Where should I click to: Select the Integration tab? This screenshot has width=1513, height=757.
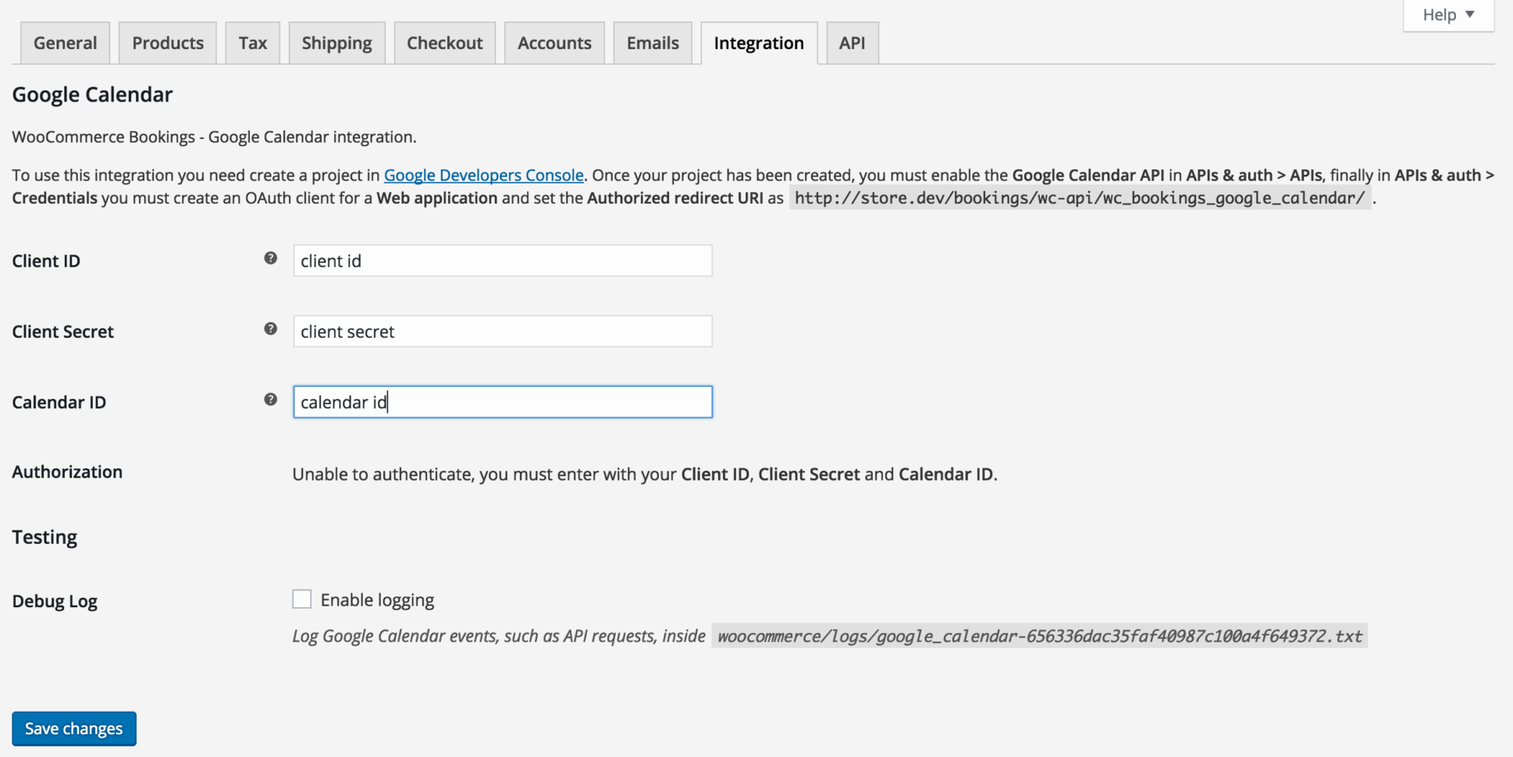click(758, 43)
